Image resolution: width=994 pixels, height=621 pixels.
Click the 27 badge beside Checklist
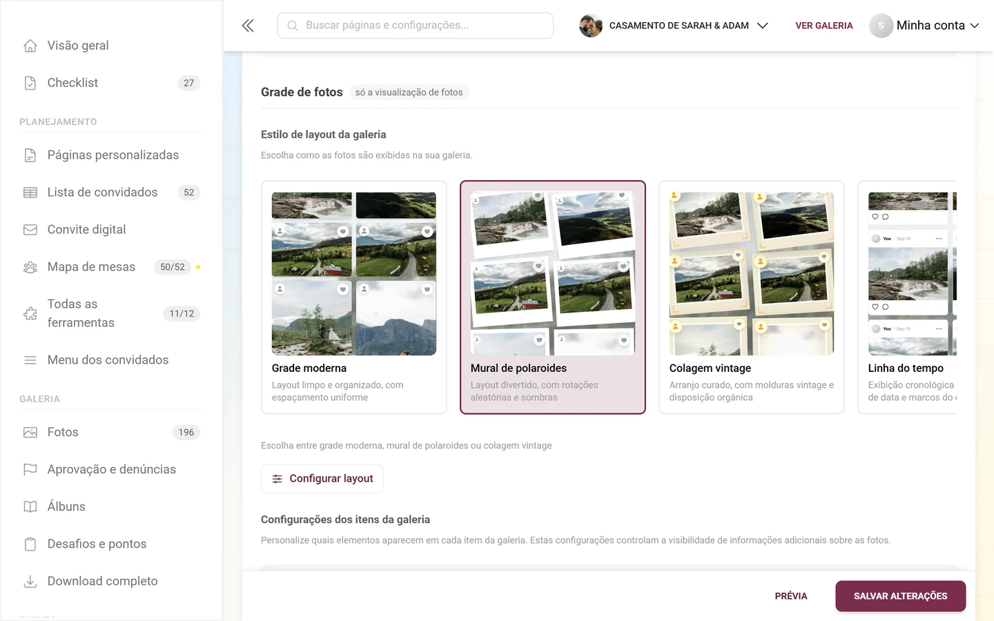(189, 83)
